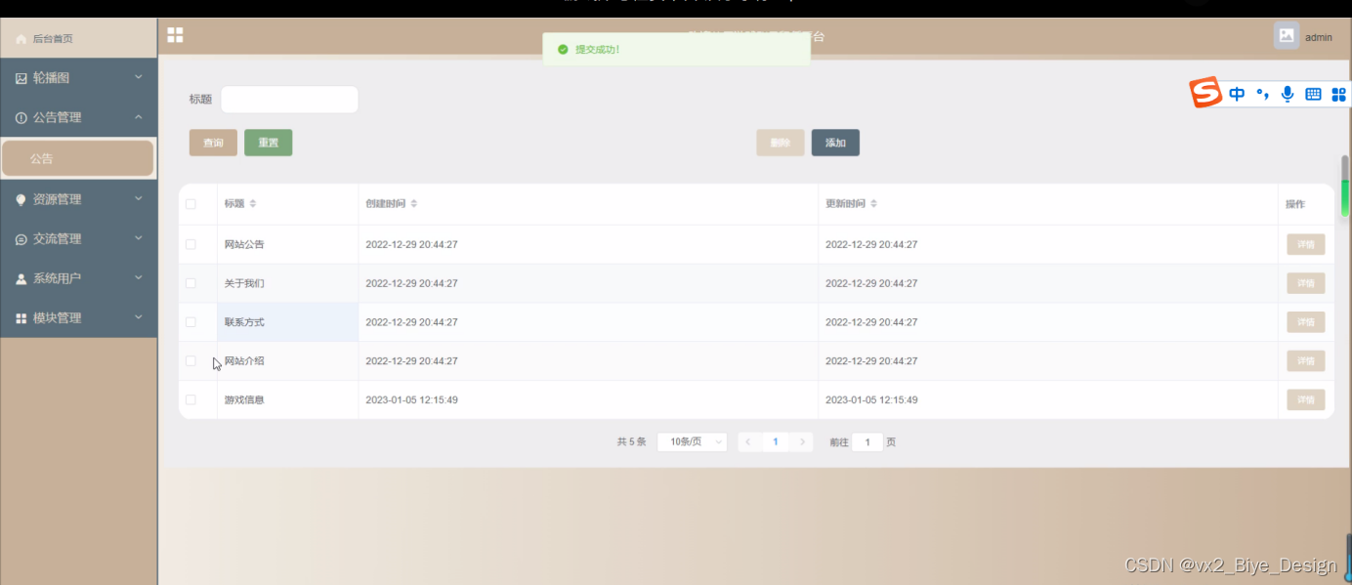Open 详情 for row 联系方式
1352x585 pixels.
pyautogui.click(x=1305, y=322)
